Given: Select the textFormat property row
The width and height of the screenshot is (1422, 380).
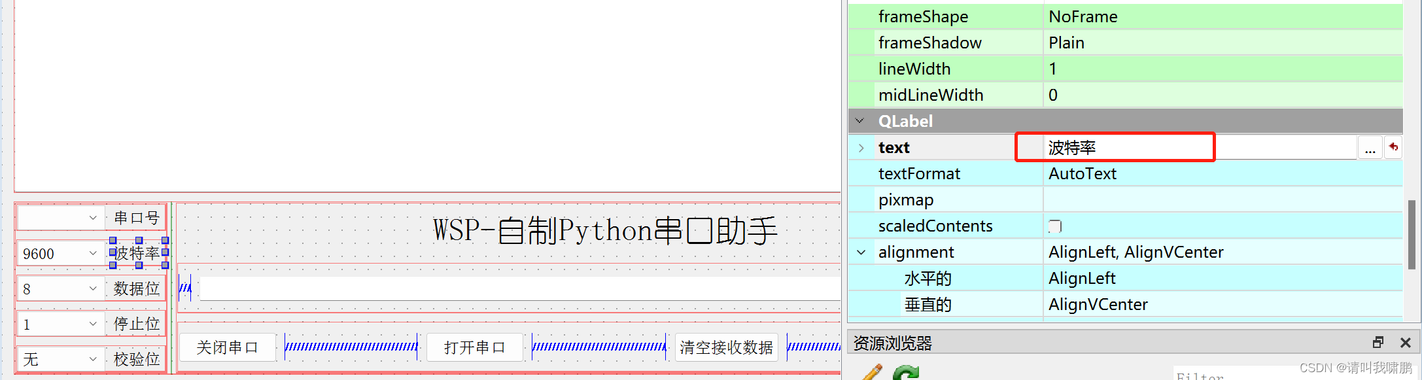Looking at the screenshot, I should click(x=1125, y=173).
